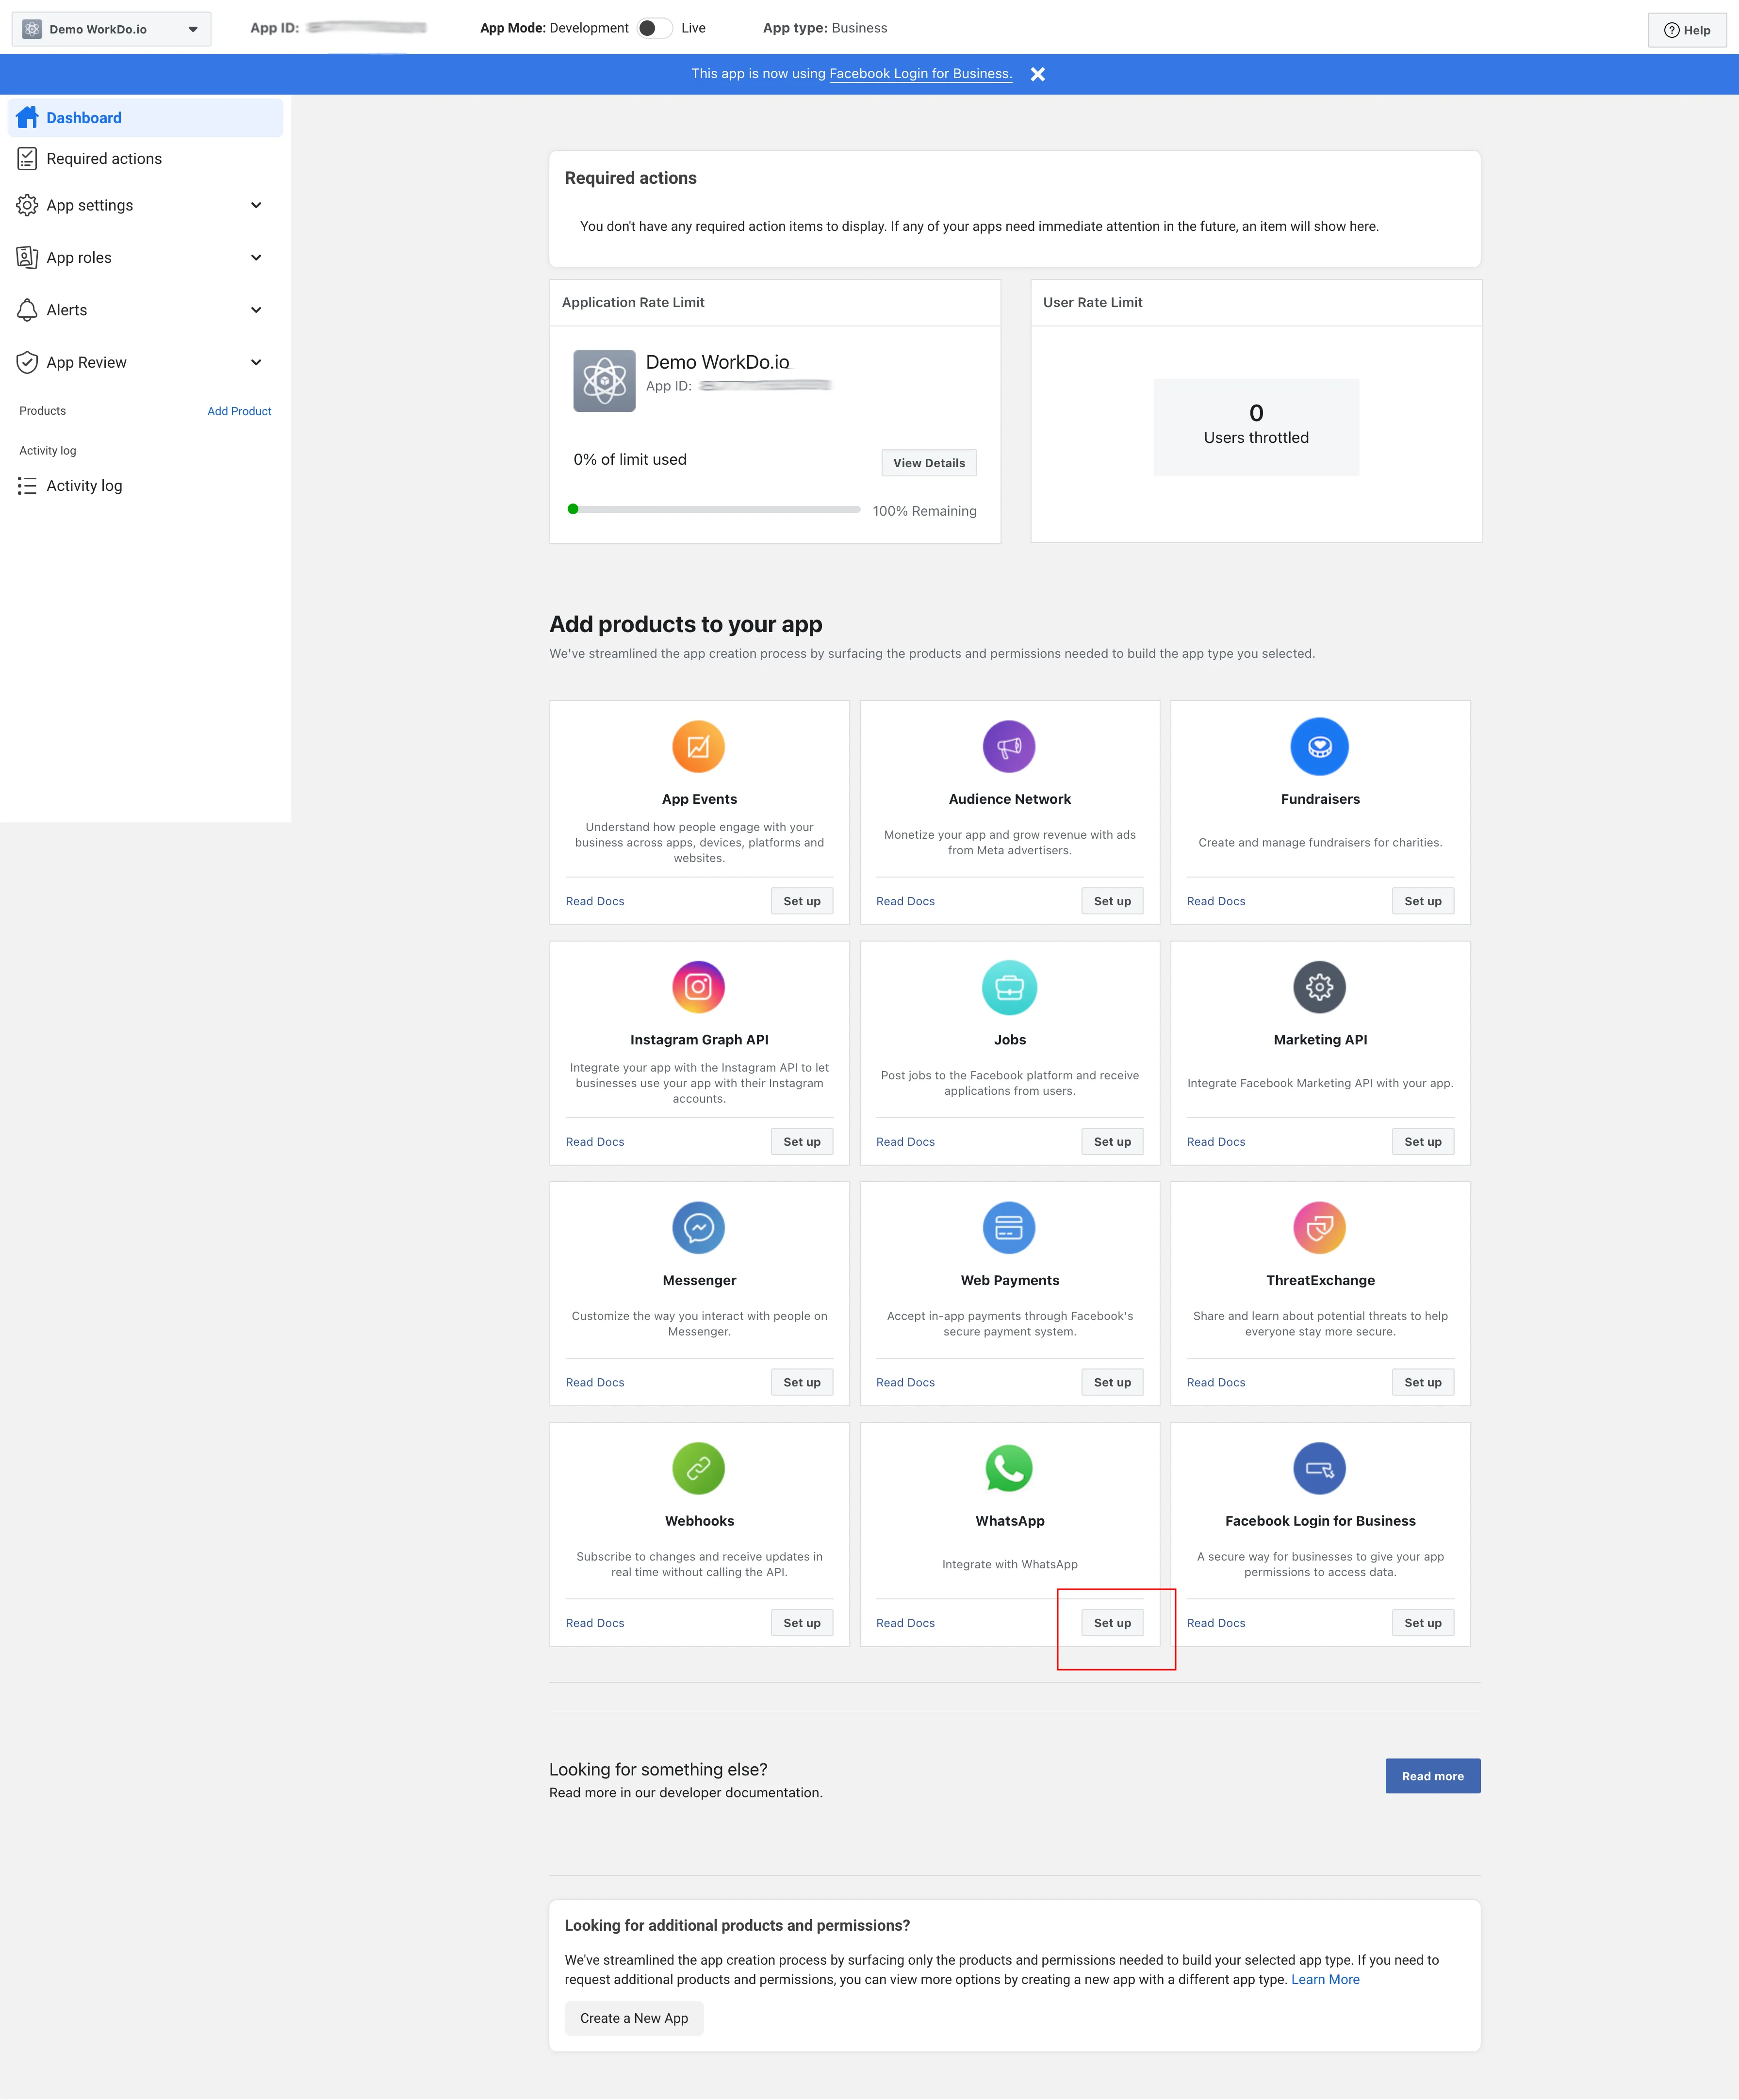
Task: Click the App Events product icon
Action: pos(698,746)
